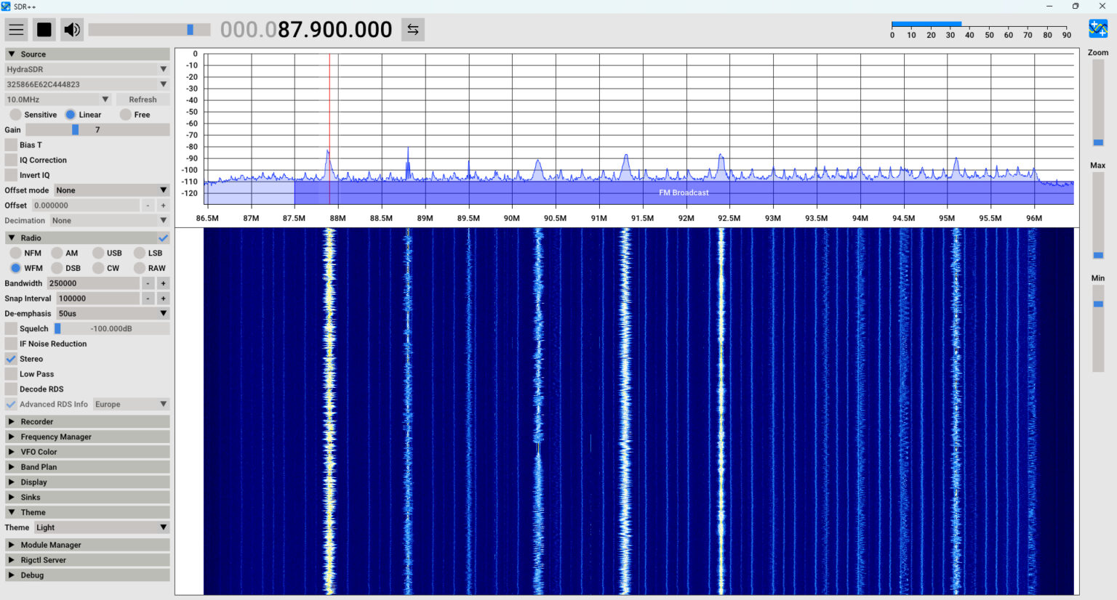Expand the Band Plan section
Viewport: 1117px width, 600px height.
[x=87, y=466]
